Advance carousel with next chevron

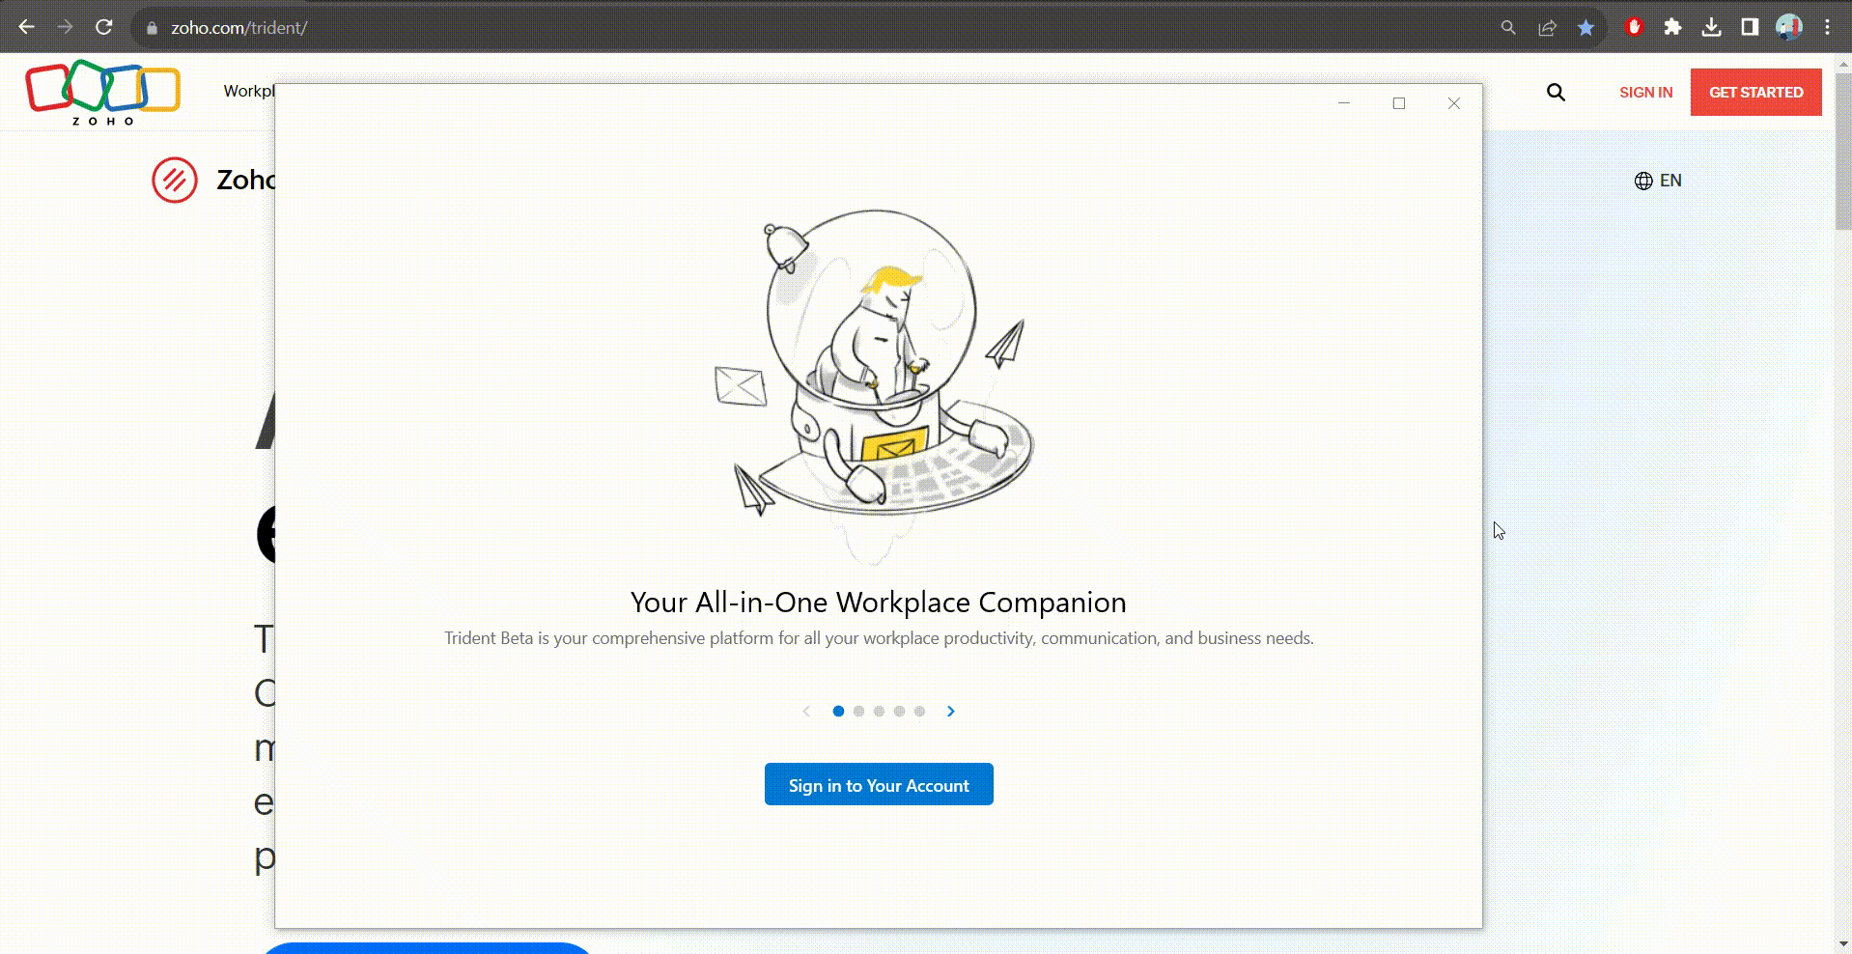pos(951,712)
